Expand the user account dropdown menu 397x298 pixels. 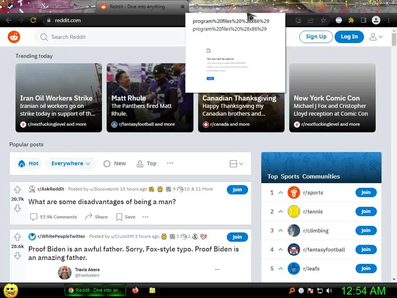(376, 37)
